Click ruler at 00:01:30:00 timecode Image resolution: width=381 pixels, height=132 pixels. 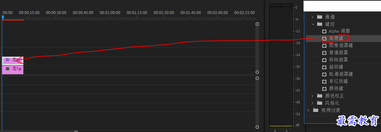(164, 13)
